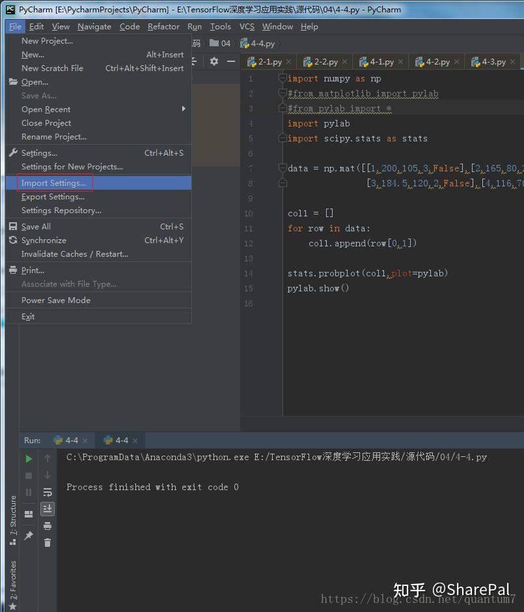Image resolution: width=524 pixels, height=612 pixels.
Task: Open editor settings via gear icon
Action: click(x=214, y=61)
